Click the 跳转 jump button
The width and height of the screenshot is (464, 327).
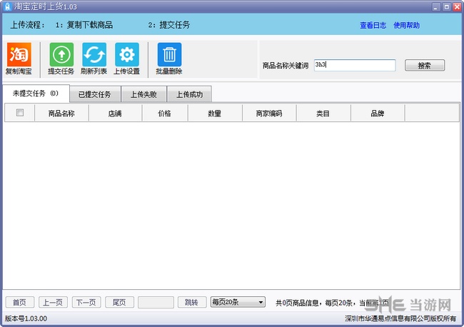192,302
